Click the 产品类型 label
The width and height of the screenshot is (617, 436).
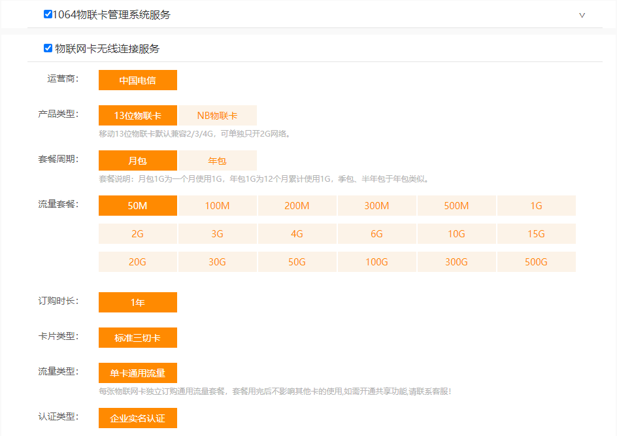click(x=58, y=114)
